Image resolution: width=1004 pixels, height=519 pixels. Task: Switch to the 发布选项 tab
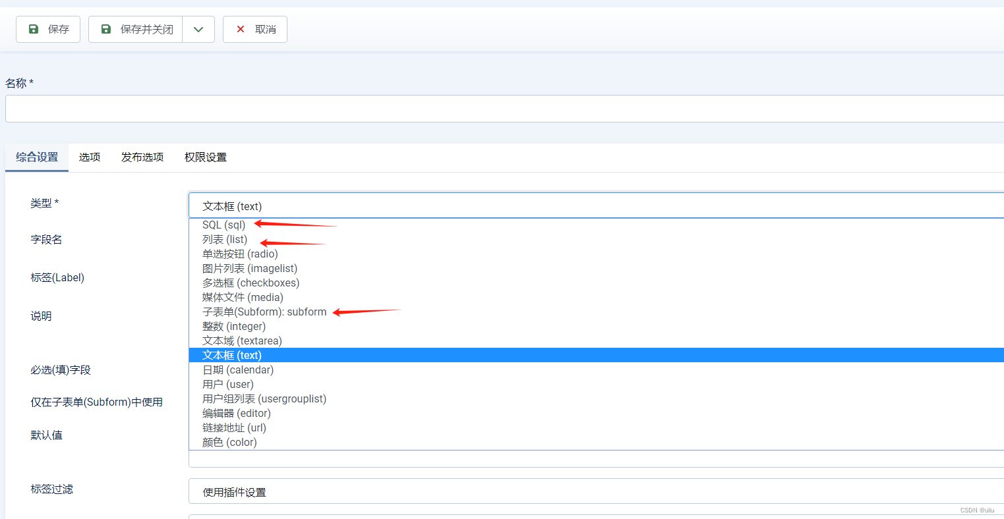point(142,157)
